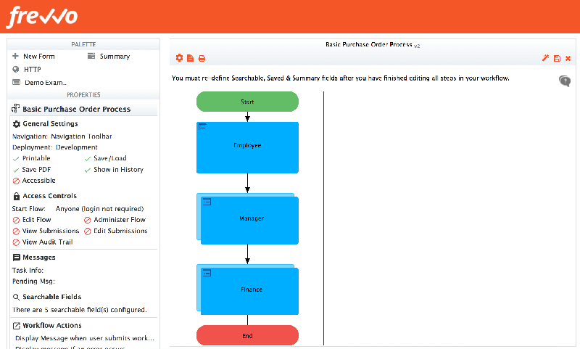Select Summary from the palette
Screen dimensions: 580x349
(x=114, y=56)
